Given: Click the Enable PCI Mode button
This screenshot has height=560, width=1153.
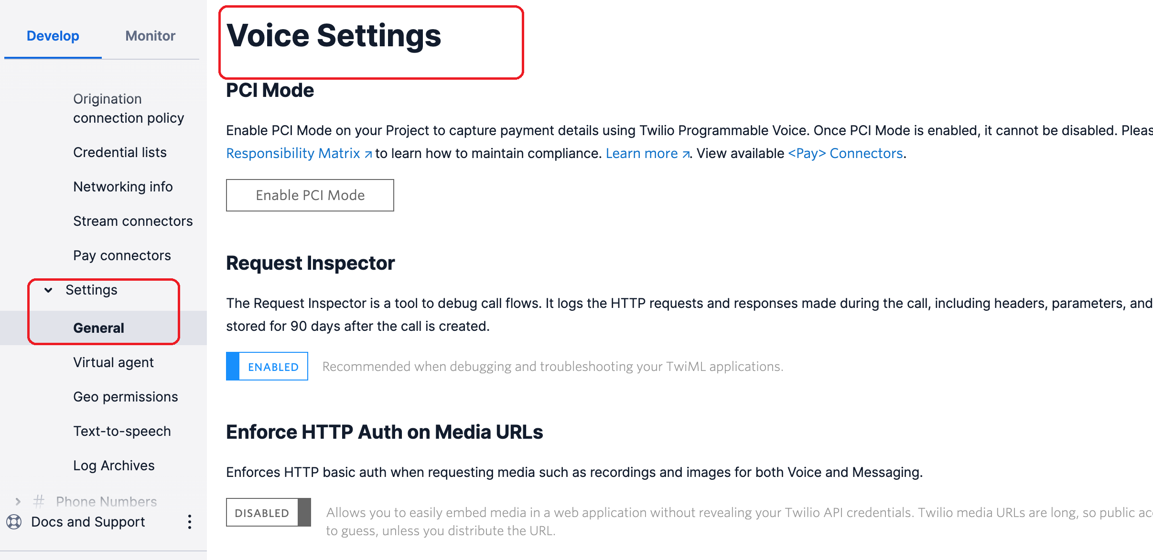Looking at the screenshot, I should (310, 195).
